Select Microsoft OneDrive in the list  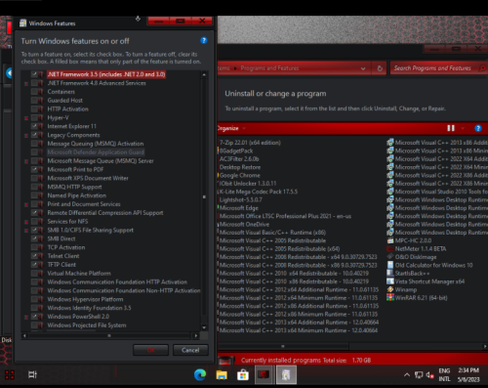[244, 224]
